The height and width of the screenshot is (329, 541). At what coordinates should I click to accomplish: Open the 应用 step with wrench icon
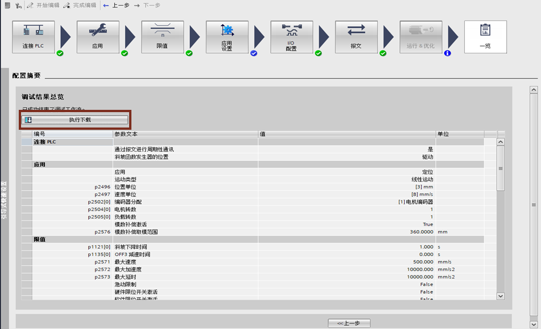[97, 37]
